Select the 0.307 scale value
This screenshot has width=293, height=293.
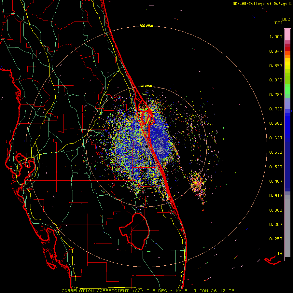coord(276,225)
